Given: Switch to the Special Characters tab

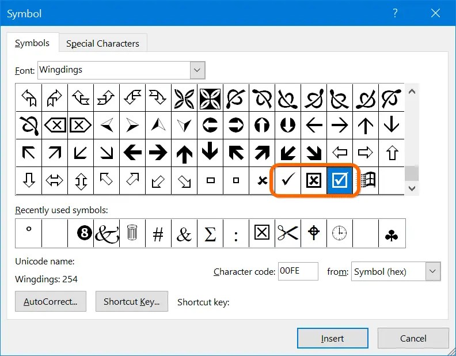Looking at the screenshot, I should pos(102,43).
